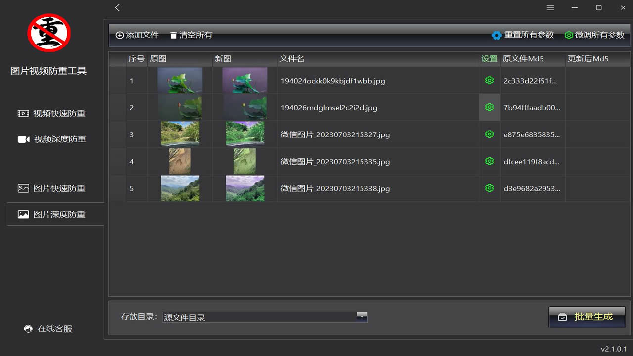Open 在线客服 online support link
This screenshot has height=356, width=633.
(x=48, y=329)
